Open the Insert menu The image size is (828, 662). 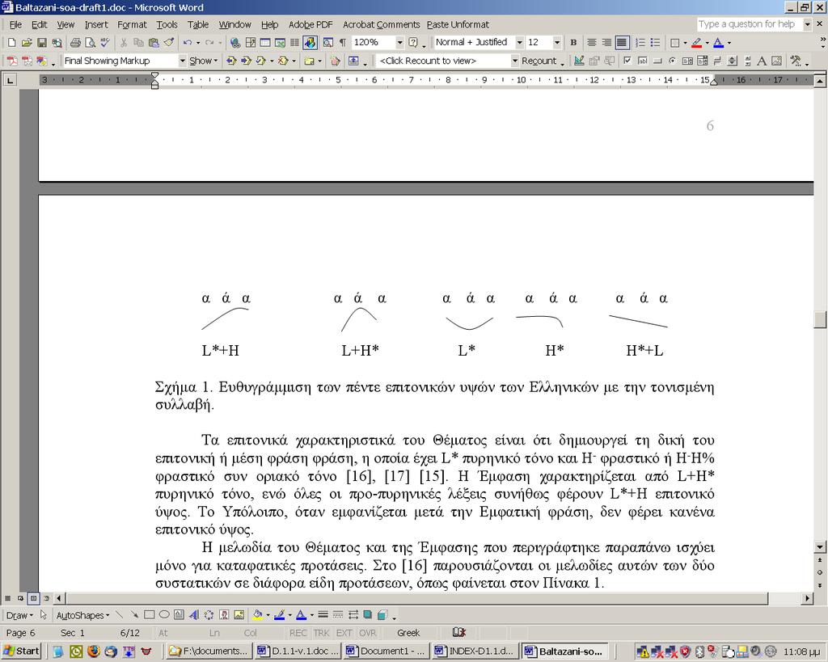click(96, 25)
